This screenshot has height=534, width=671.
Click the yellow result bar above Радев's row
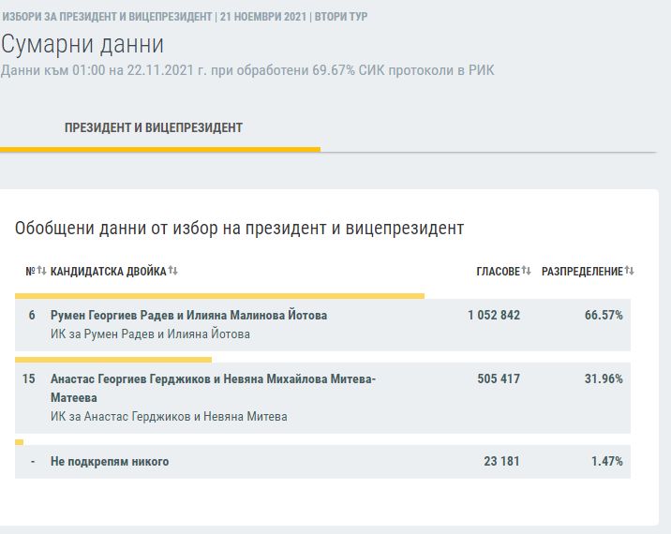coord(219,296)
